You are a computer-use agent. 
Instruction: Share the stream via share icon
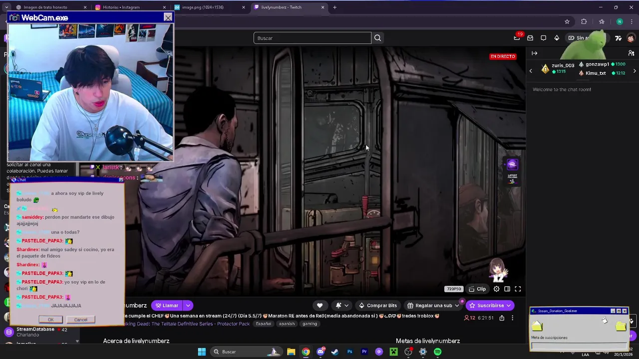pos(502,318)
